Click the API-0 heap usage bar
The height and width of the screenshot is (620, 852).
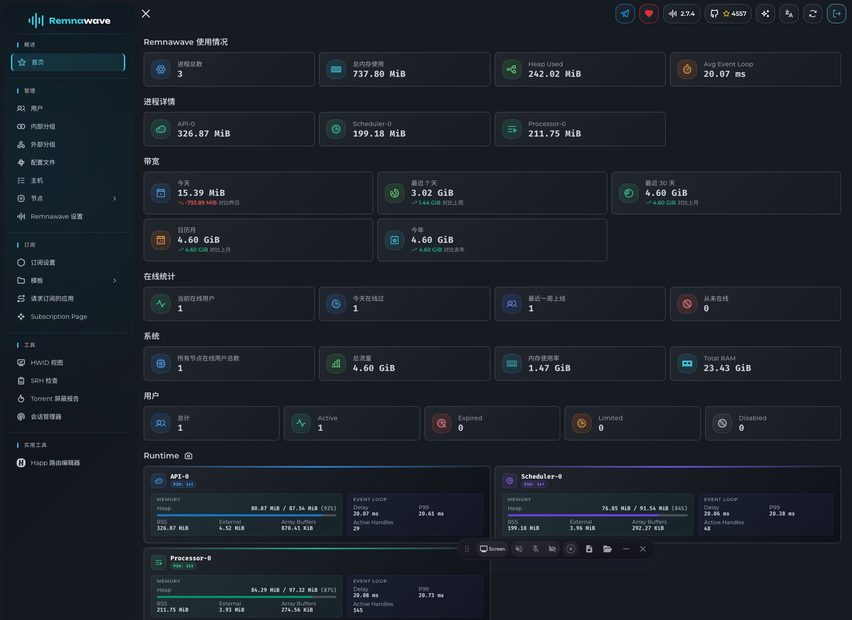247,515
